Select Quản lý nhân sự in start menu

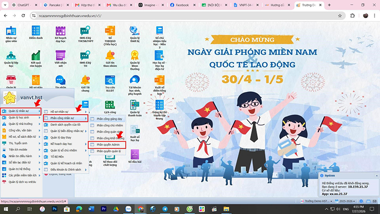pyautogui.click(x=21, y=111)
